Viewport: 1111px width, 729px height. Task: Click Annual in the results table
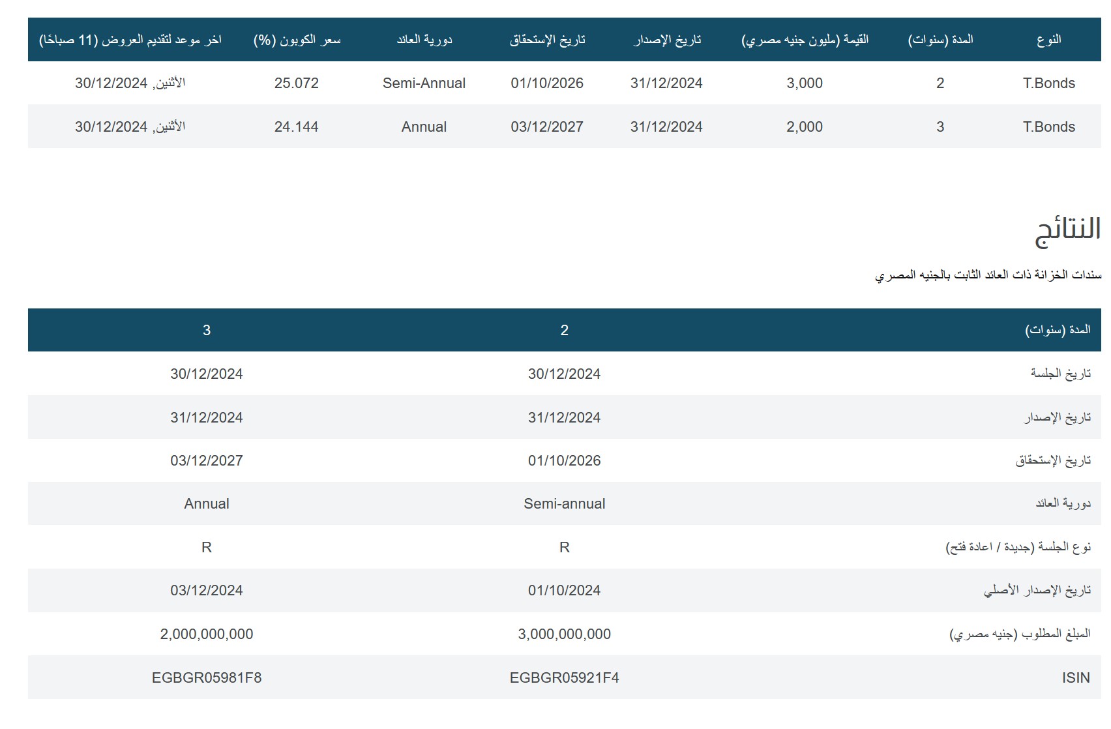point(207,504)
